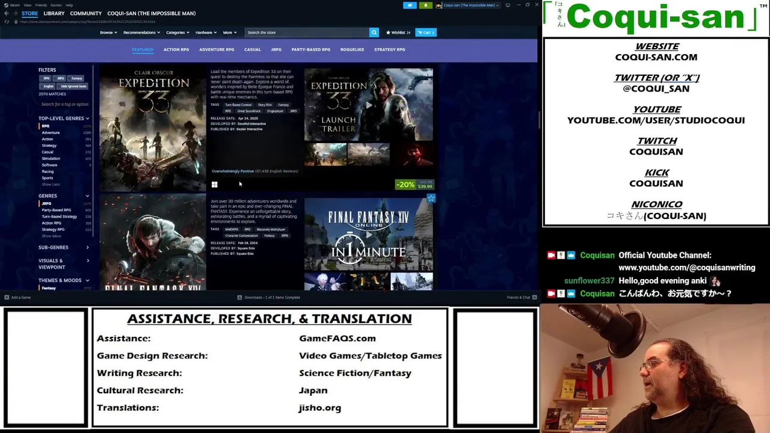Click the Turn-Based Combat tag
Image resolution: width=770 pixels, height=433 pixels.
tap(239, 105)
